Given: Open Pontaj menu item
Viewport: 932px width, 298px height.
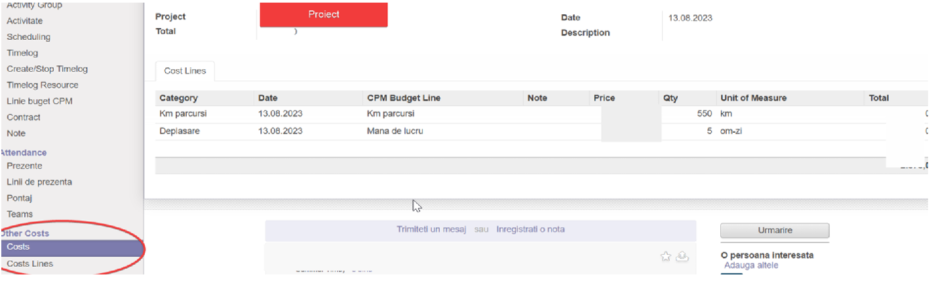Looking at the screenshot, I should point(20,198).
